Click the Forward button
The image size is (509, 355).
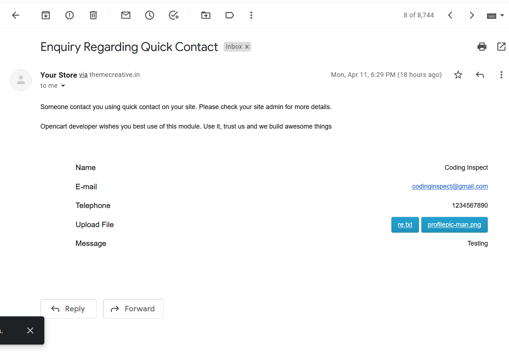tap(133, 309)
